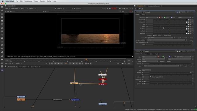Open the Keyer nodes toolbar icon

click(2, 28)
